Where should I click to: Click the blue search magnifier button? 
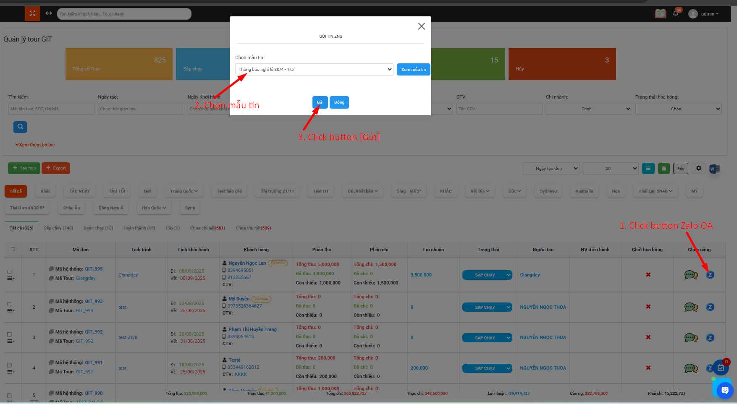click(x=20, y=127)
